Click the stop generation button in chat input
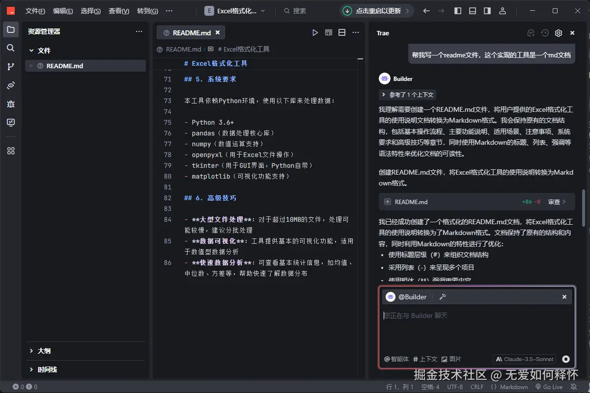This screenshot has height=393, width=590. [x=566, y=359]
